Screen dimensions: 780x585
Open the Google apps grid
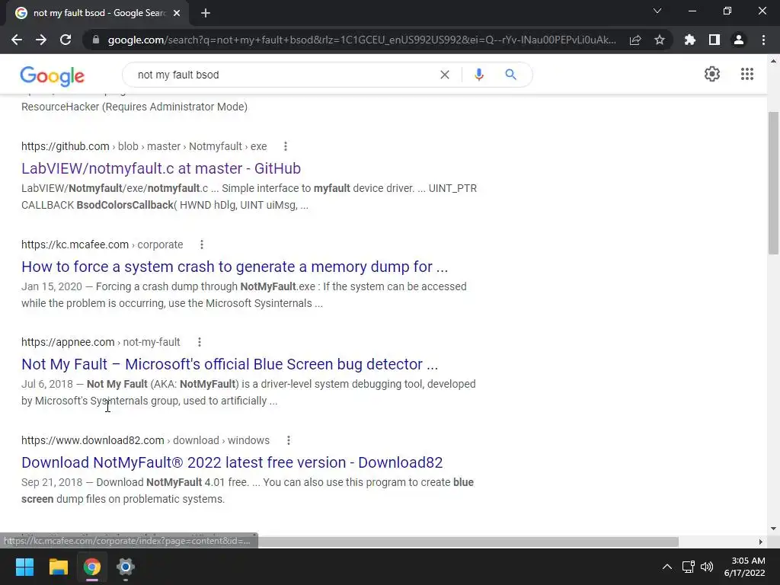pos(746,74)
